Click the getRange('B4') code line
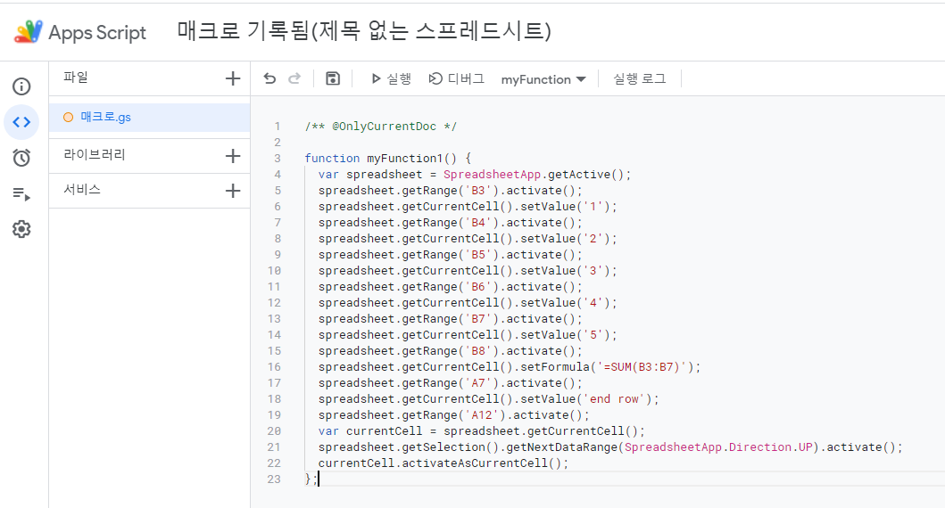 [x=451, y=223]
